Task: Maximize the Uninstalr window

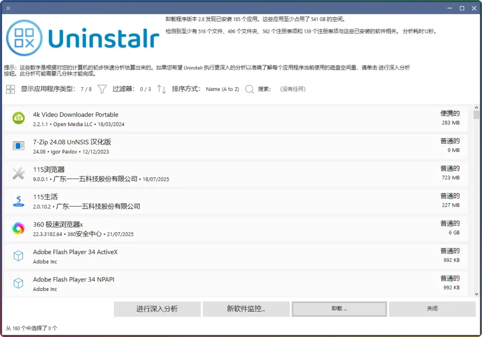Action: 462,8
